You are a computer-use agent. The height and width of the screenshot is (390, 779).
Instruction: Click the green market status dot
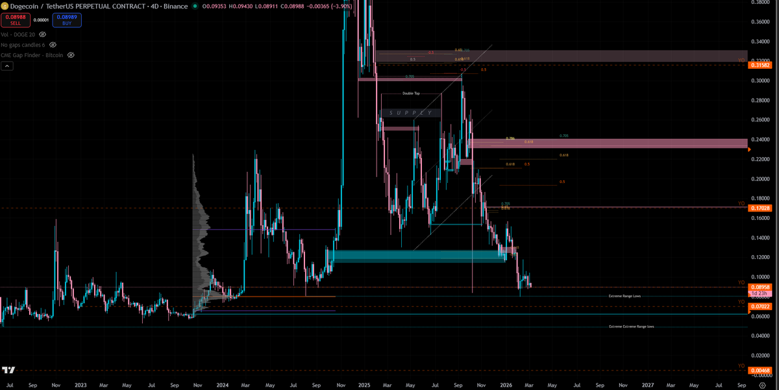tap(195, 6)
